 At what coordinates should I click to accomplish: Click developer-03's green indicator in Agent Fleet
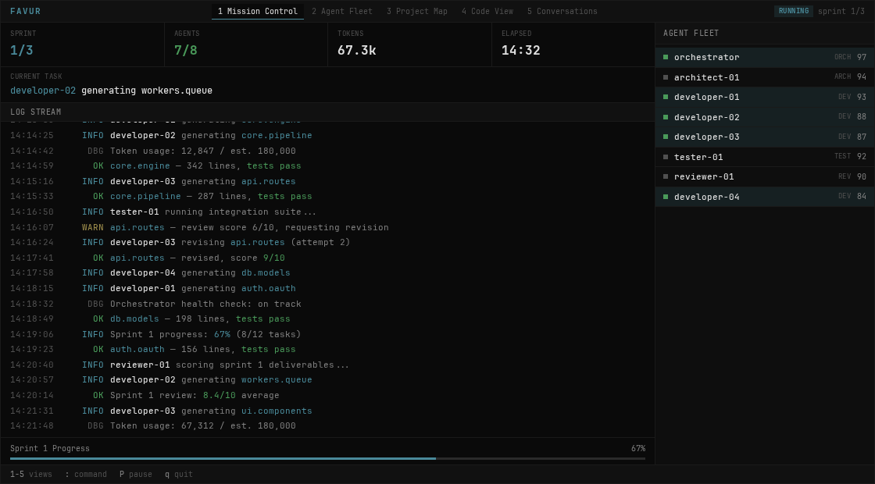pos(665,137)
